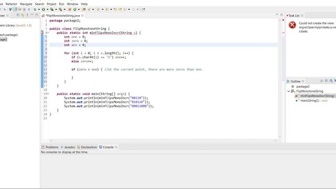Open the Coverage dropdown arrow
The image size is (336, 189).
56,9
